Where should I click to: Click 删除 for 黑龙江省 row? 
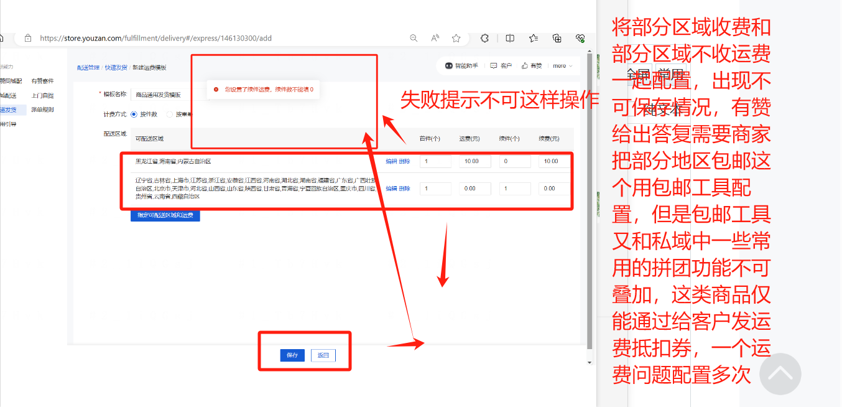tap(404, 161)
